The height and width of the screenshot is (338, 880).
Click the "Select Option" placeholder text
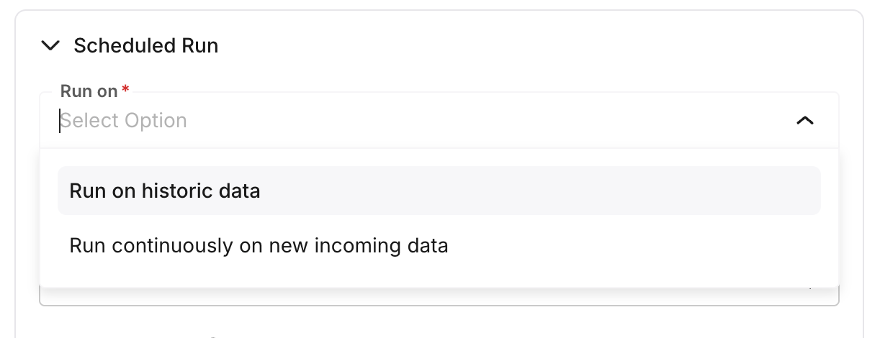point(124,121)
